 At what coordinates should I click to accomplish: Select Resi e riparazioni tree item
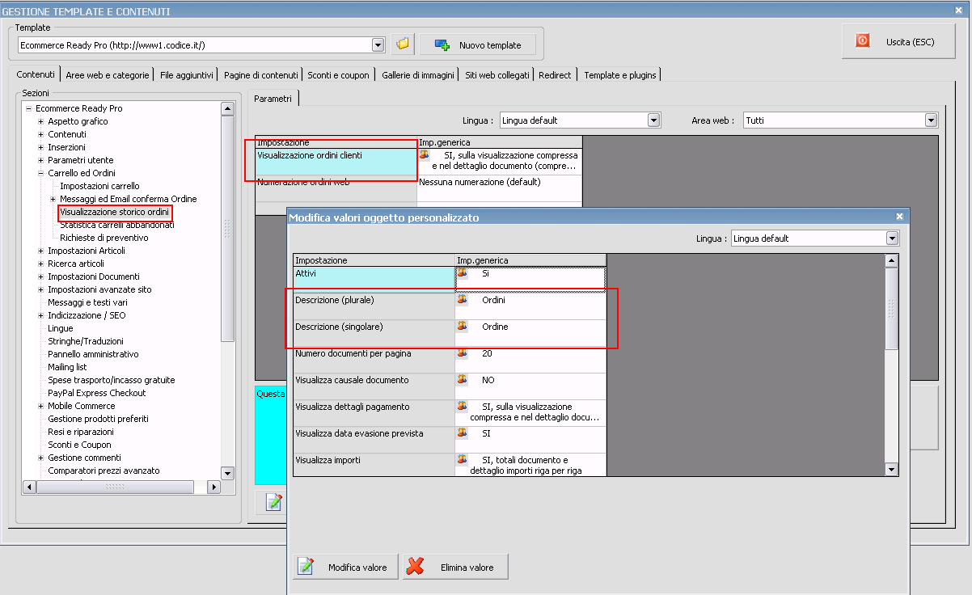pos(80,432)
